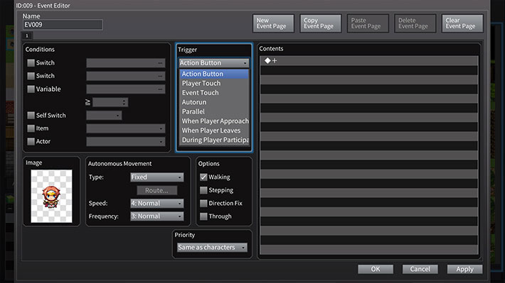This screenshot has width=505, height=283.
Task: Click the event Name input field
Action: click(63, 25)
